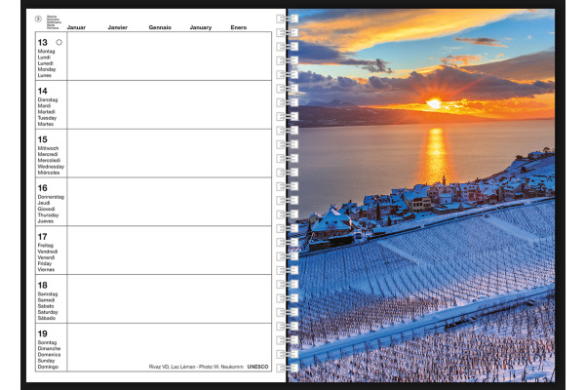This screenshot has width=585, height=390.
Task: Click the full moon symbol beside 13
Action: [x=58, y=42]
